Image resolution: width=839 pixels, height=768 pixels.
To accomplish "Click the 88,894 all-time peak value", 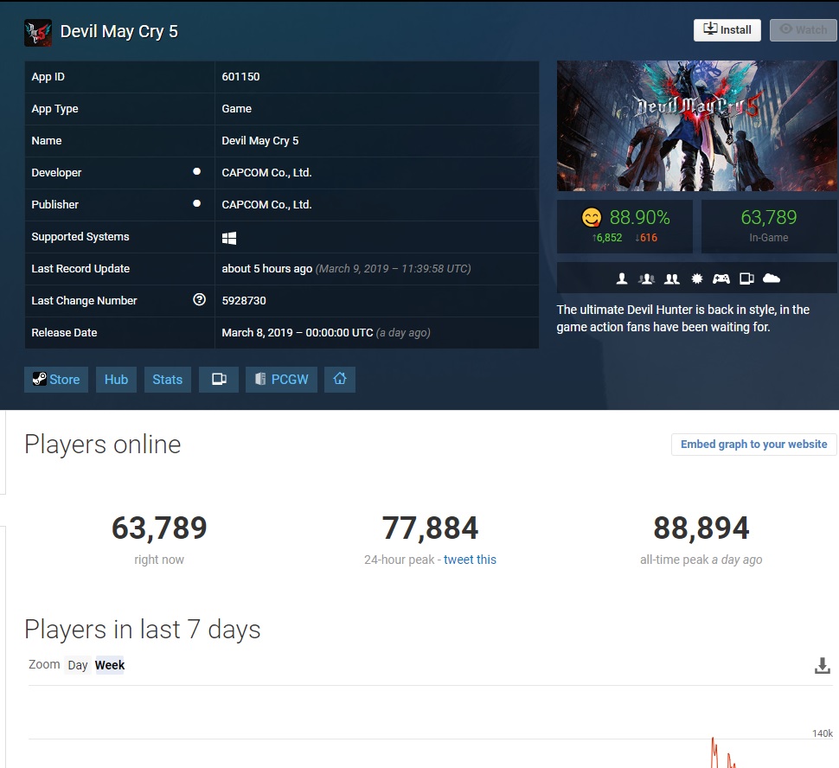I will click(x=701, y=528).
